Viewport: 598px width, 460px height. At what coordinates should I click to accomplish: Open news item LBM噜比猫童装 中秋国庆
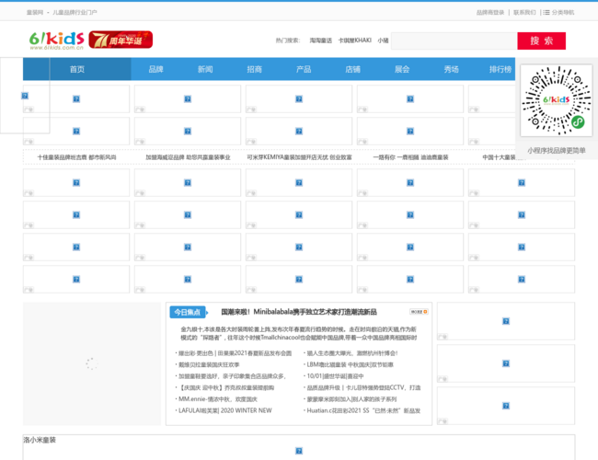pyautogui.click(x=351, y=364)
